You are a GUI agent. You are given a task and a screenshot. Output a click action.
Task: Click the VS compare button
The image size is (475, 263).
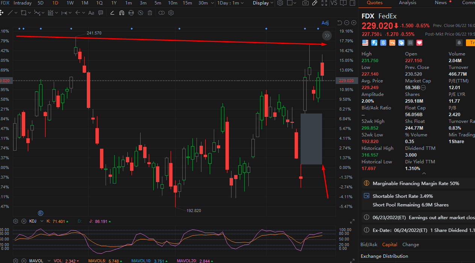(333, 3)
